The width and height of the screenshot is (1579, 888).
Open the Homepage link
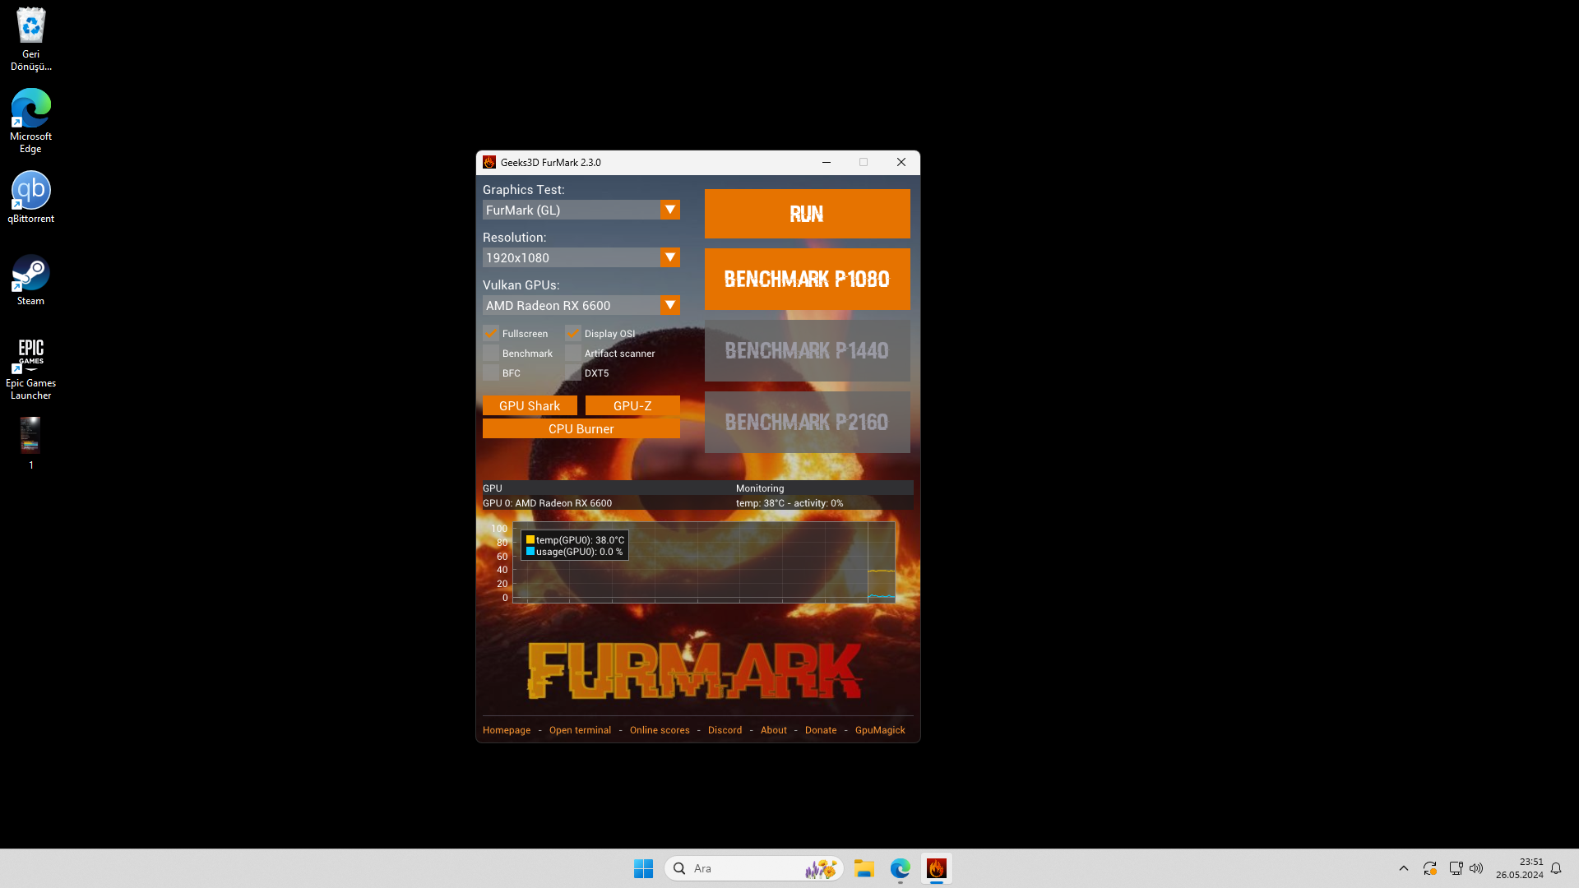point(507,730)
